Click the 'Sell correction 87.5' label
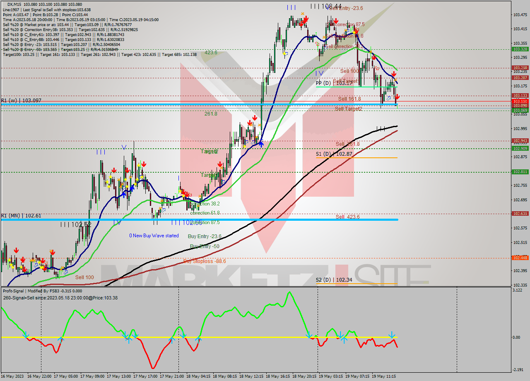The width and height of the screenshot is (530, 381). [x=346, y=24]
